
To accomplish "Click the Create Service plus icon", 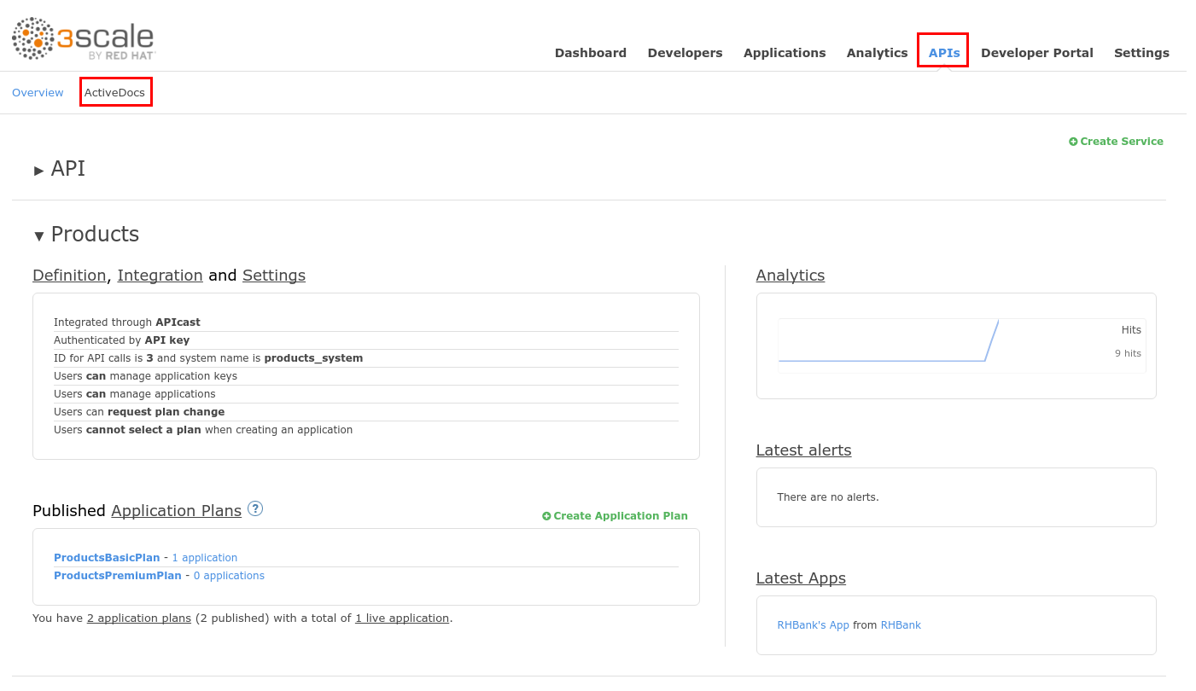I will [1073, 142].
